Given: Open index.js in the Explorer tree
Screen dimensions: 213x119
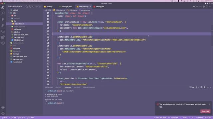Looking at the screenshot, I should 16,54.
